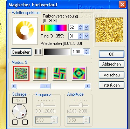
Task: Increase the Wiederholen repeat value
Action: point(87,50)
